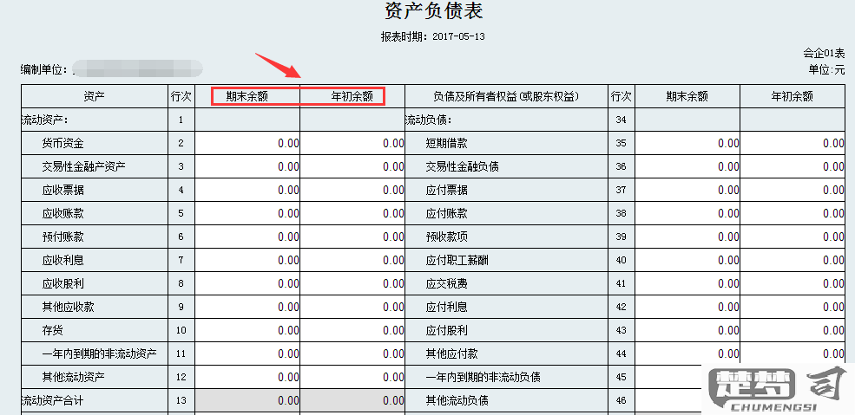The image size is (855, 415).
Task: Click the 应收账款 期末余额 value
Action: click(x=247, y=213)
